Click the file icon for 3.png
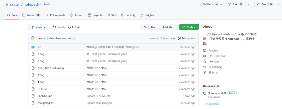Viewport: 282px width, 109px height. point(33,75)
